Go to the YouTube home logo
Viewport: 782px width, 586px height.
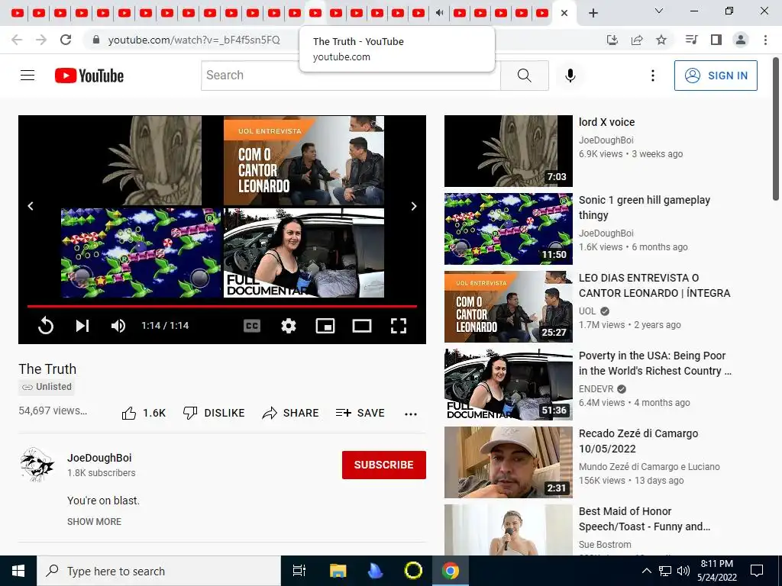89,76
